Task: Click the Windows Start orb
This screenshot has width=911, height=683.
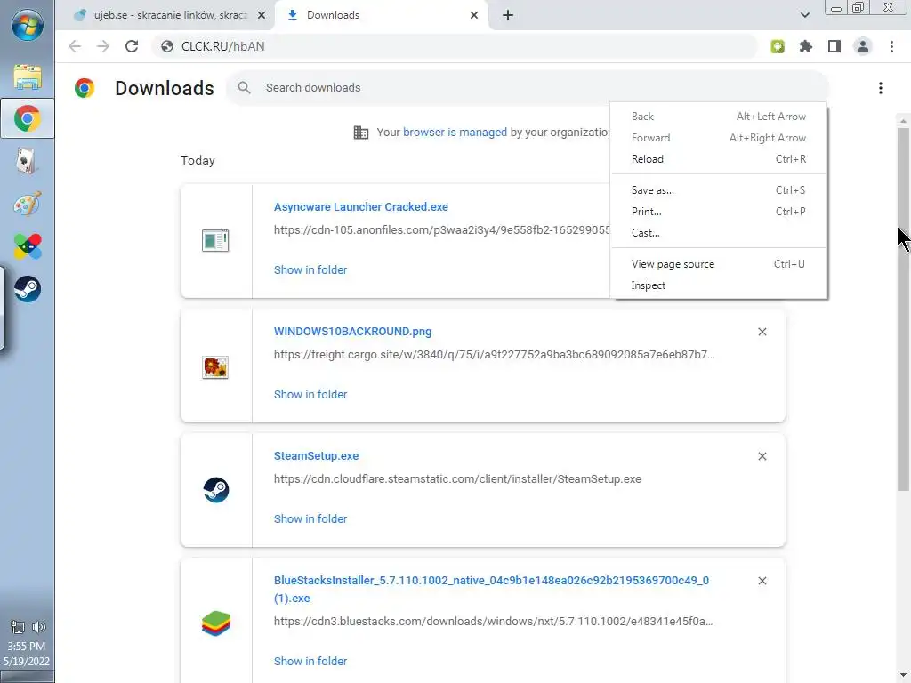Action: (27, 24)
